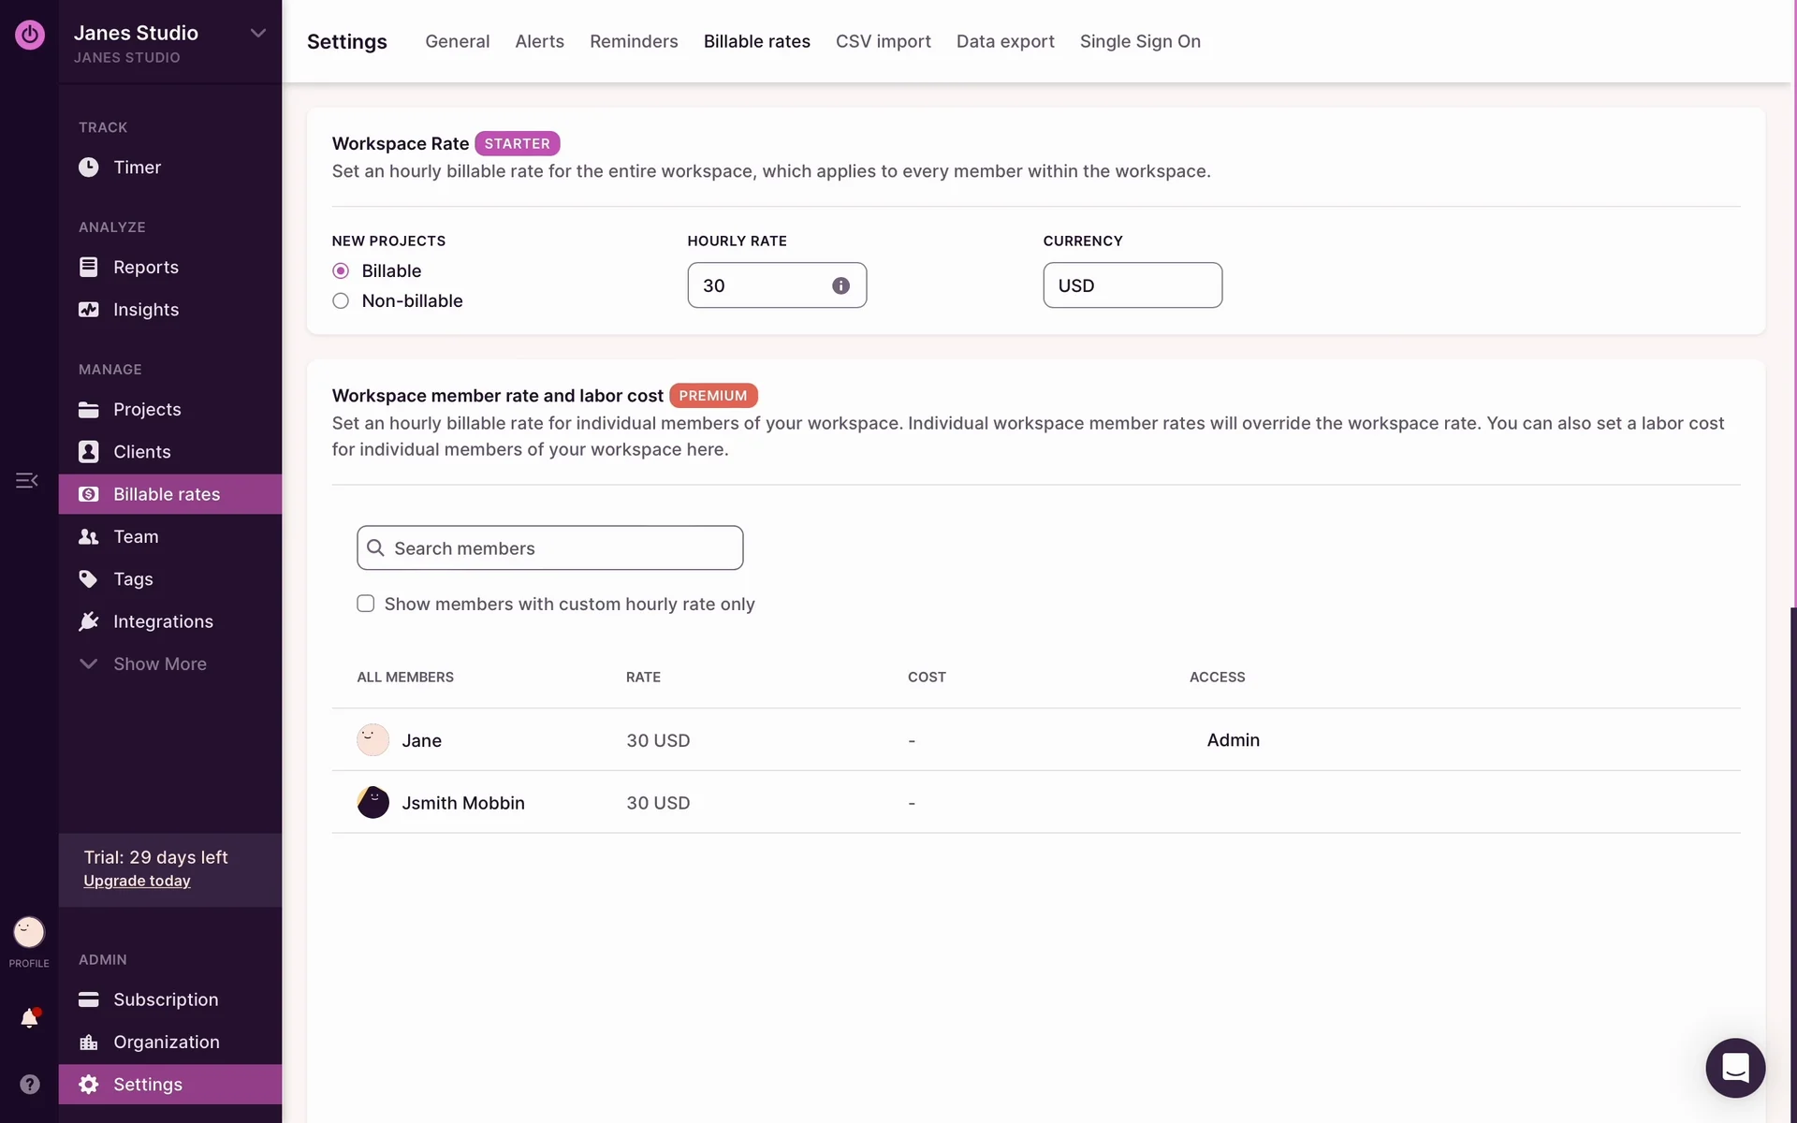Viewport: 1797px width, 1123px height.
Task: Click the Upgrade today link
Action: 137,881
